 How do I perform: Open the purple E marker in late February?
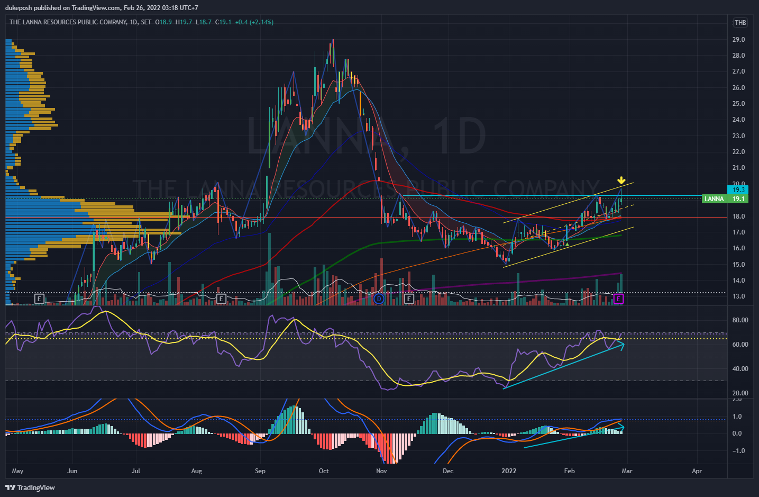pos(619,299)
